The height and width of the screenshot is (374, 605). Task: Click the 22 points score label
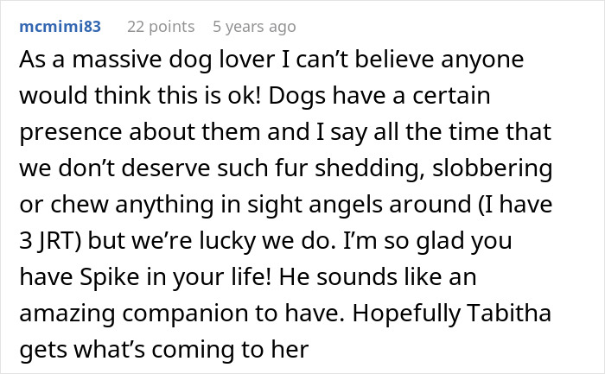tap(161, 27)
